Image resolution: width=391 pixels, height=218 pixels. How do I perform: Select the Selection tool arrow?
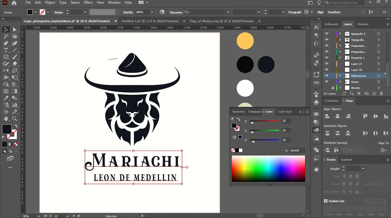[6, 30]
